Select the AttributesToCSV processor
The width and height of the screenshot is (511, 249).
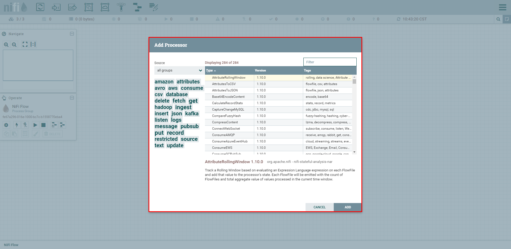[x=278, y=84]
